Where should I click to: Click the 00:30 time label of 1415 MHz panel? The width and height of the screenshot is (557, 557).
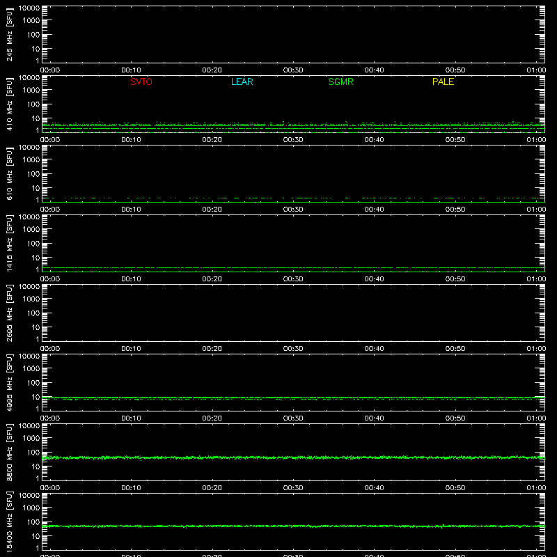[293, 279]
